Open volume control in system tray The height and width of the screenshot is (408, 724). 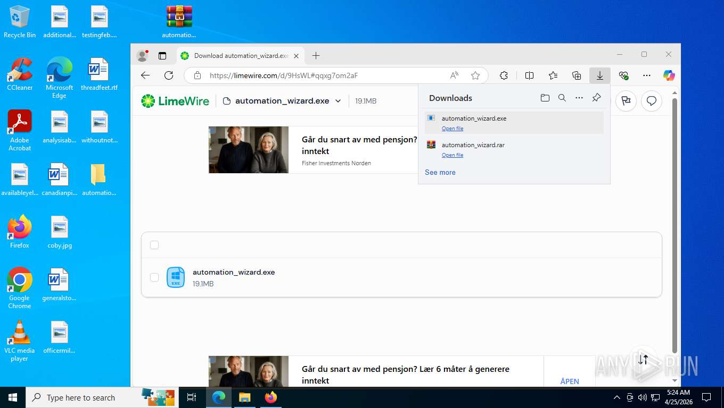(642, 397)
